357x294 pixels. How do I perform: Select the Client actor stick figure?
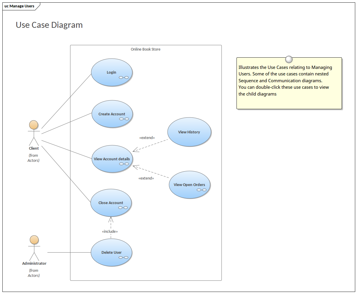tap(34, 133)
